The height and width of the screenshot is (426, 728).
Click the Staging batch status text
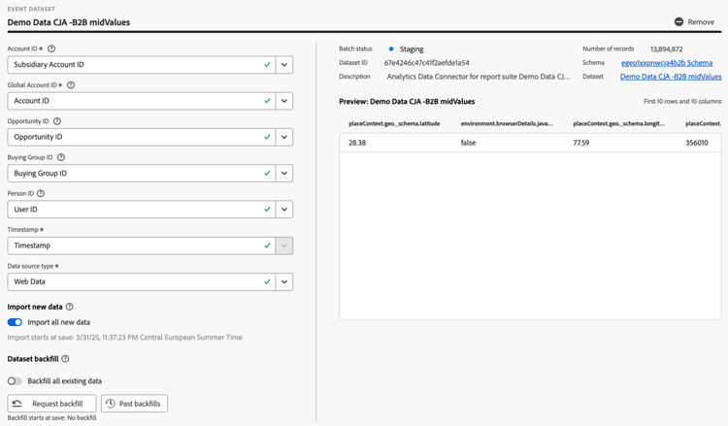pos(412,49)
